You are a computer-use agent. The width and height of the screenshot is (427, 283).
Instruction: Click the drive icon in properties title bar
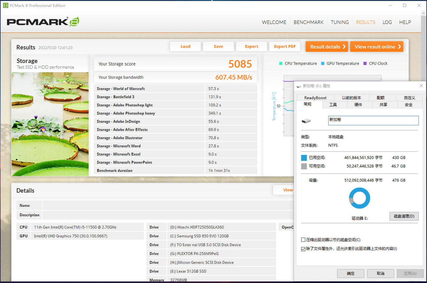(299, 86)
